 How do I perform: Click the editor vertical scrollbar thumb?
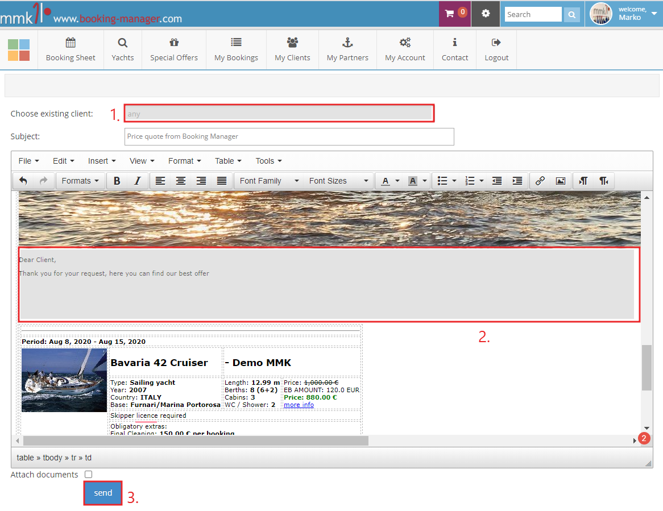click(647, 368)
